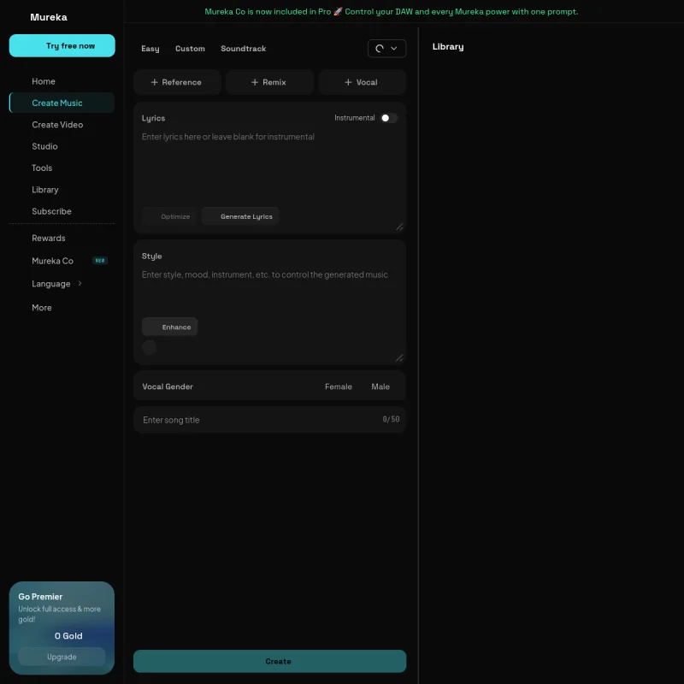Click the Lyrics box resize handle

399,227
